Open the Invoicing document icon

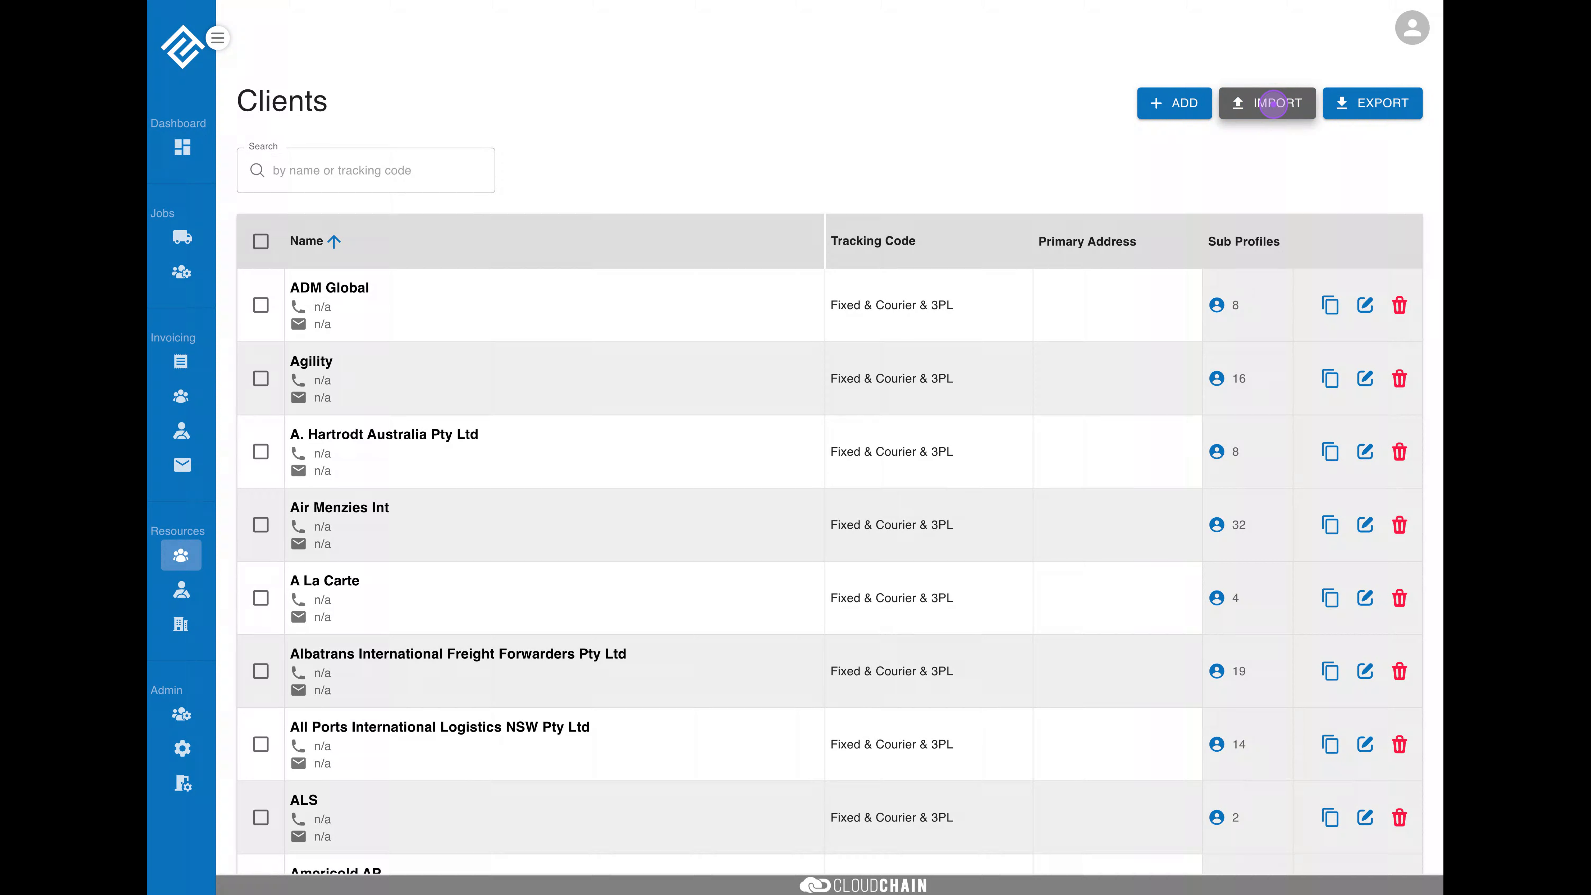coord(181,361)
